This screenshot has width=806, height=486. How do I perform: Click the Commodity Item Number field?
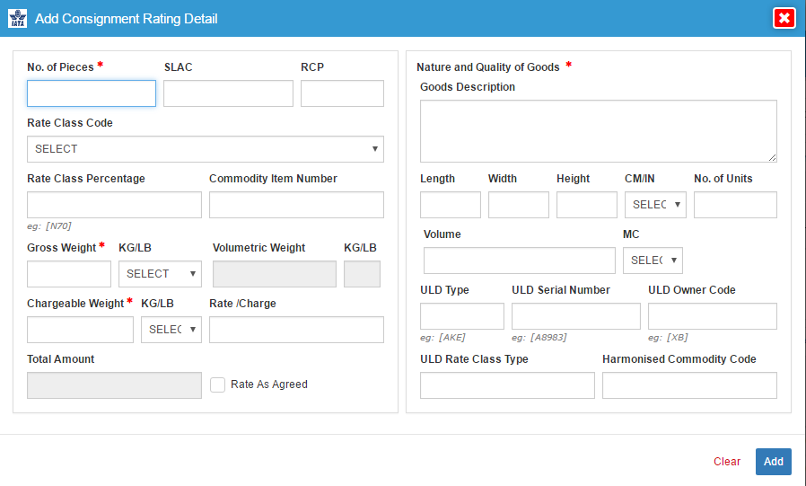[296, 205]
